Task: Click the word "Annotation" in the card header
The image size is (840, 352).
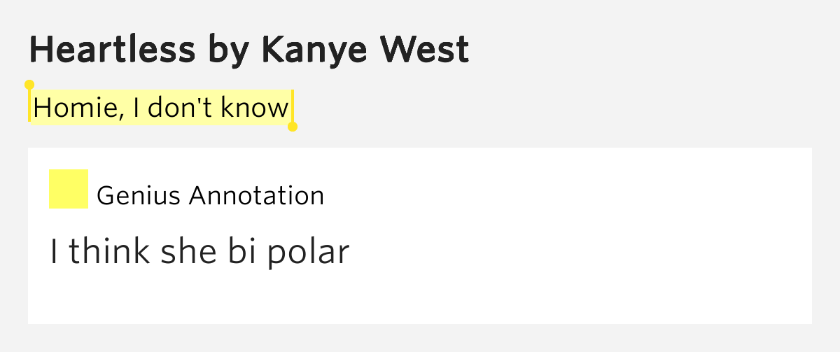Action: (x=257, y=196)
